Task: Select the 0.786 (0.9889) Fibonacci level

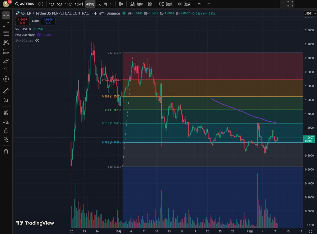Action: [111, 142]
